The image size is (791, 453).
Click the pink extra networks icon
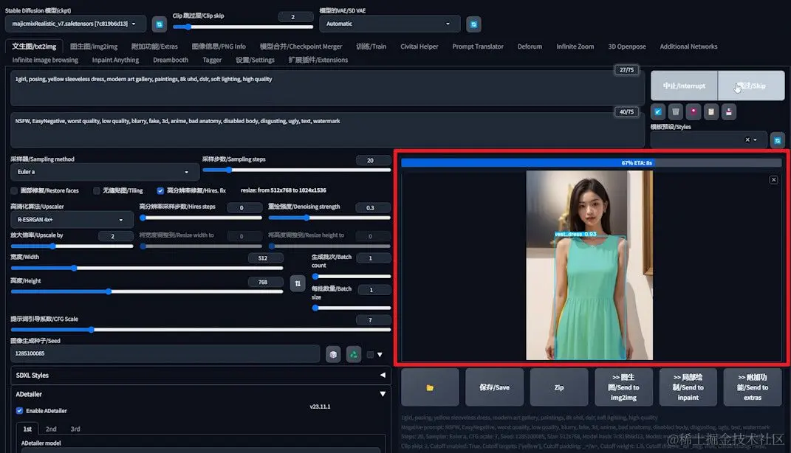point(693,112)
